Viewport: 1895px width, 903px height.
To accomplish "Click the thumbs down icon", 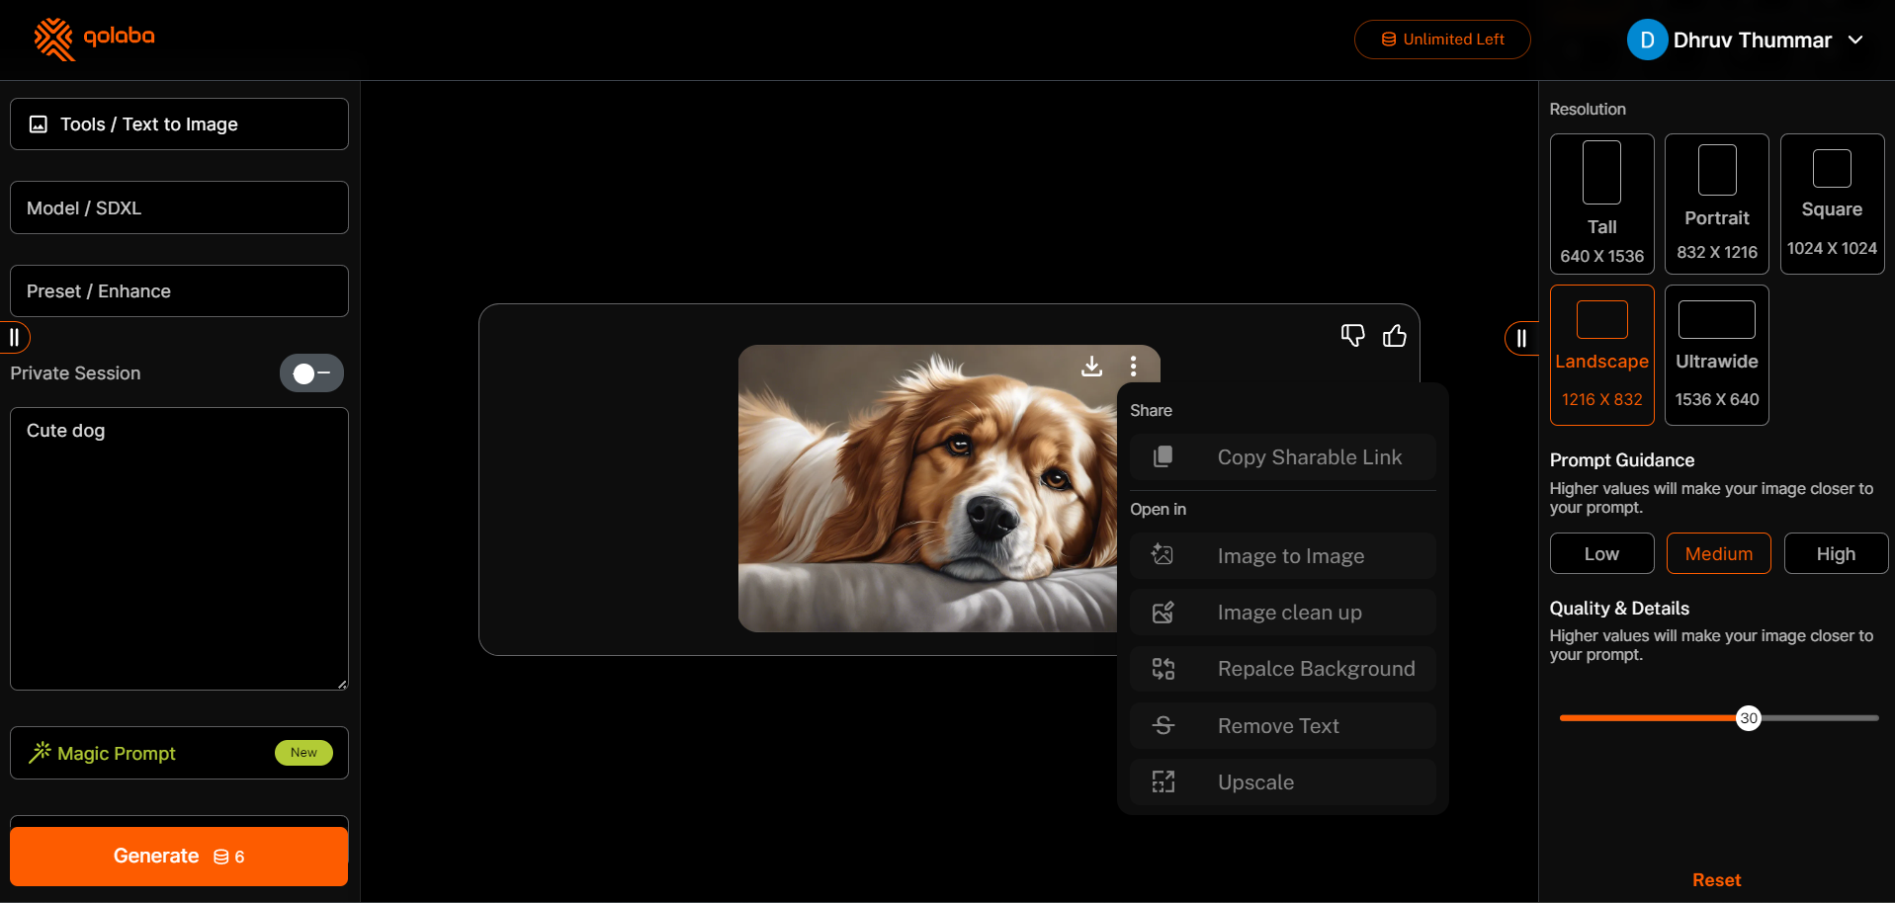I will pyautogui.click(x=1352, y=336).
